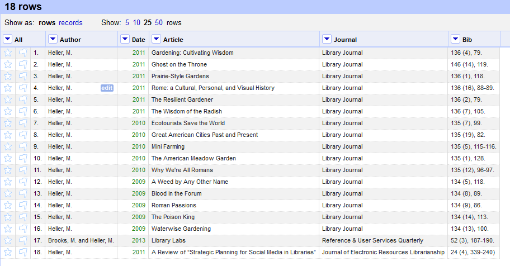Flag the row A Weed by Any Other Name
Viewport: 510px width, 266px height.
tap(23, 182)
